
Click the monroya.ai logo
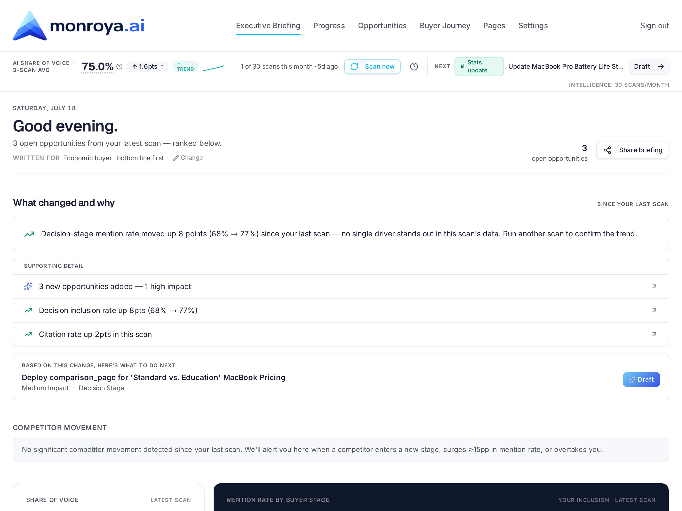pos(79,26)
